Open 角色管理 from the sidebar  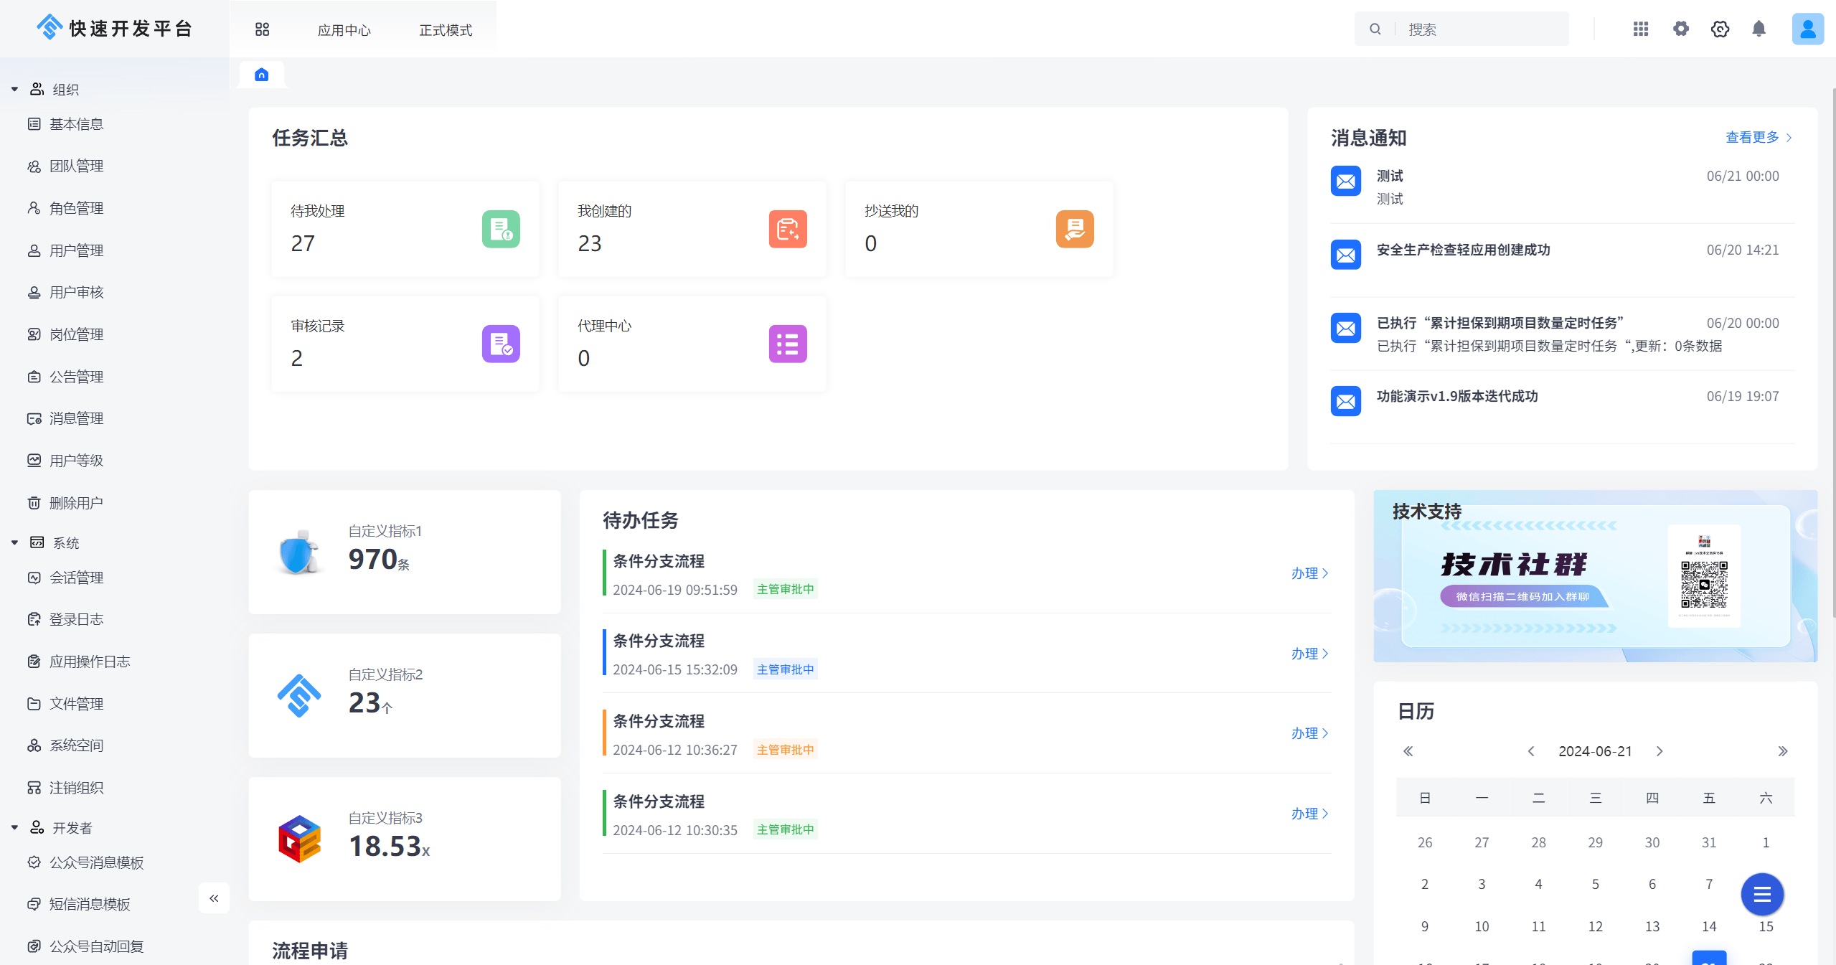tap(77, 207)
